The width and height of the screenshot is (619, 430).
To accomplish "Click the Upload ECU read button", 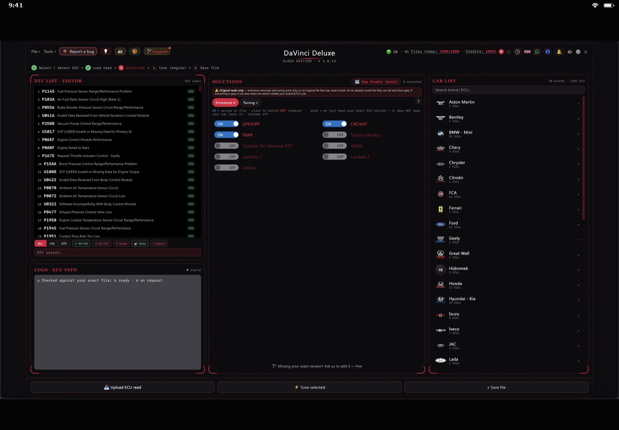I will coord(123,387).
